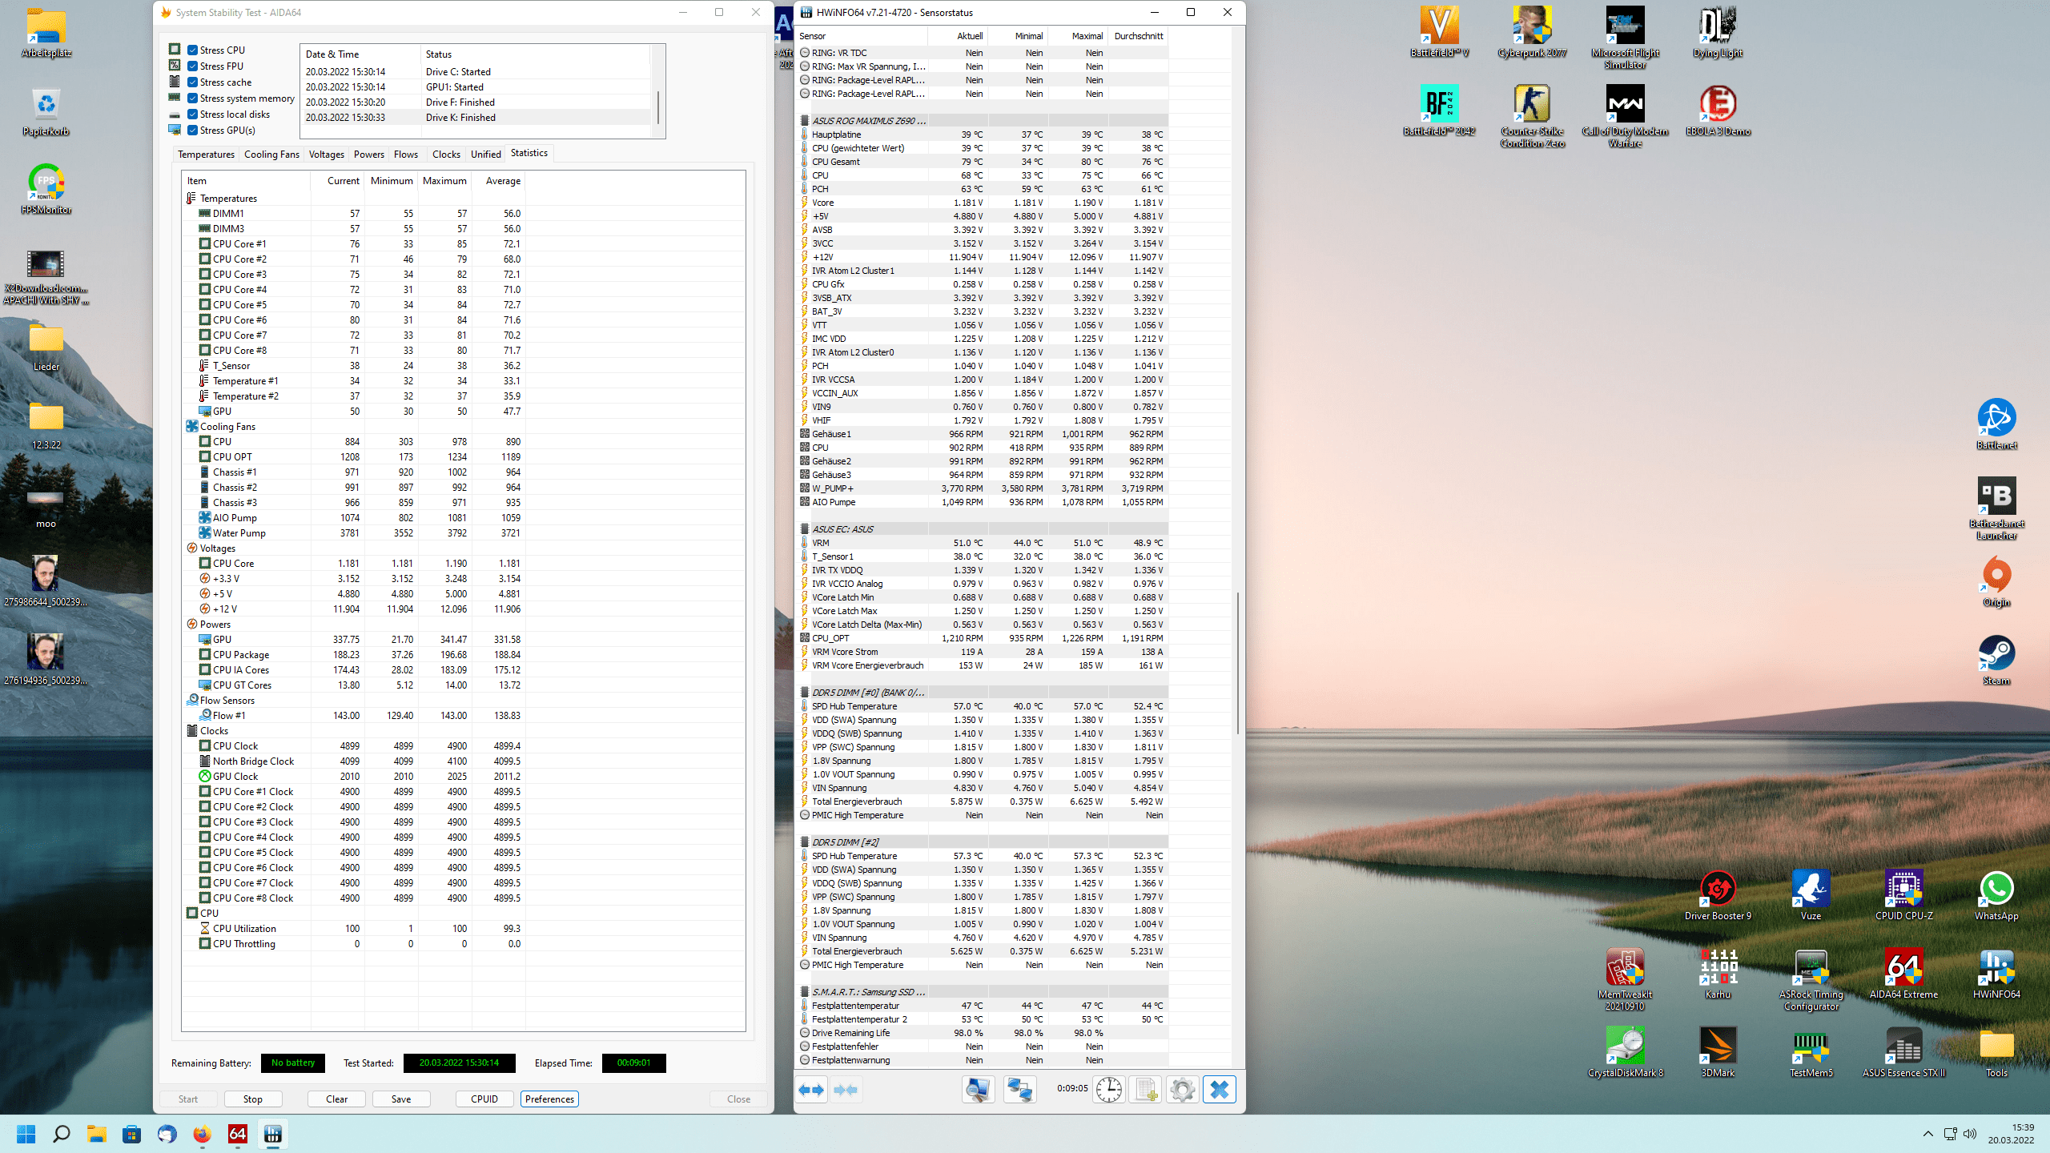Click AIDA64 icon in the taskbar
The image size is (2050, 1153).
[x=237, y=1134]
